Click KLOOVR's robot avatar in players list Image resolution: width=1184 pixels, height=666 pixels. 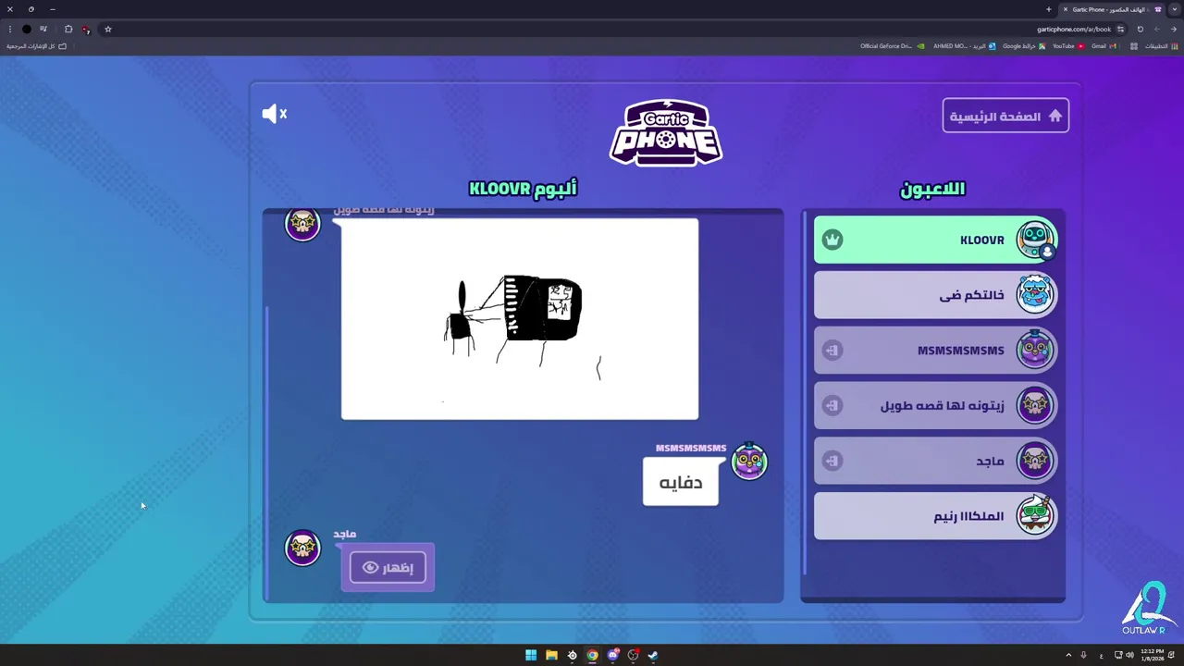1035,240
